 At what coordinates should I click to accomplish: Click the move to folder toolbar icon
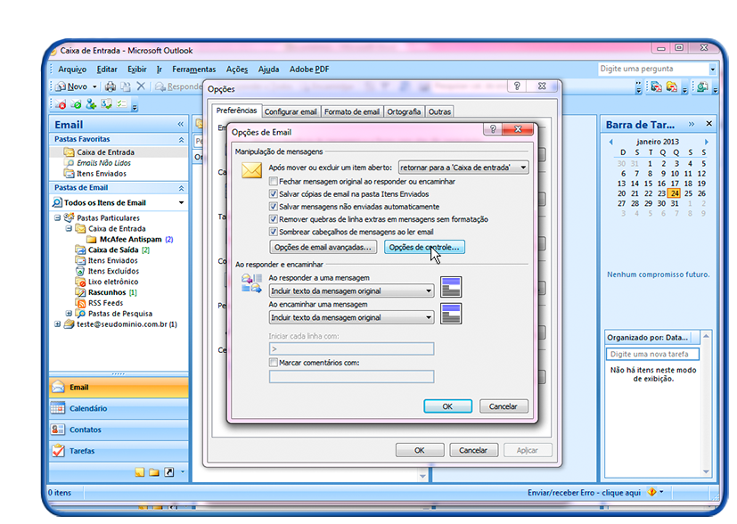pos(125,86)
